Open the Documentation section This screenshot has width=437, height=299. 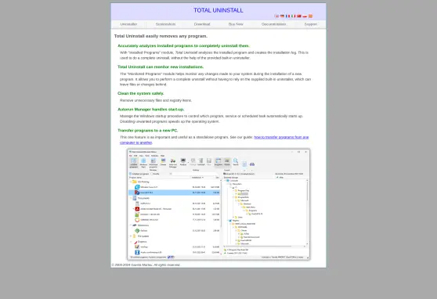[x=273, y=24]
